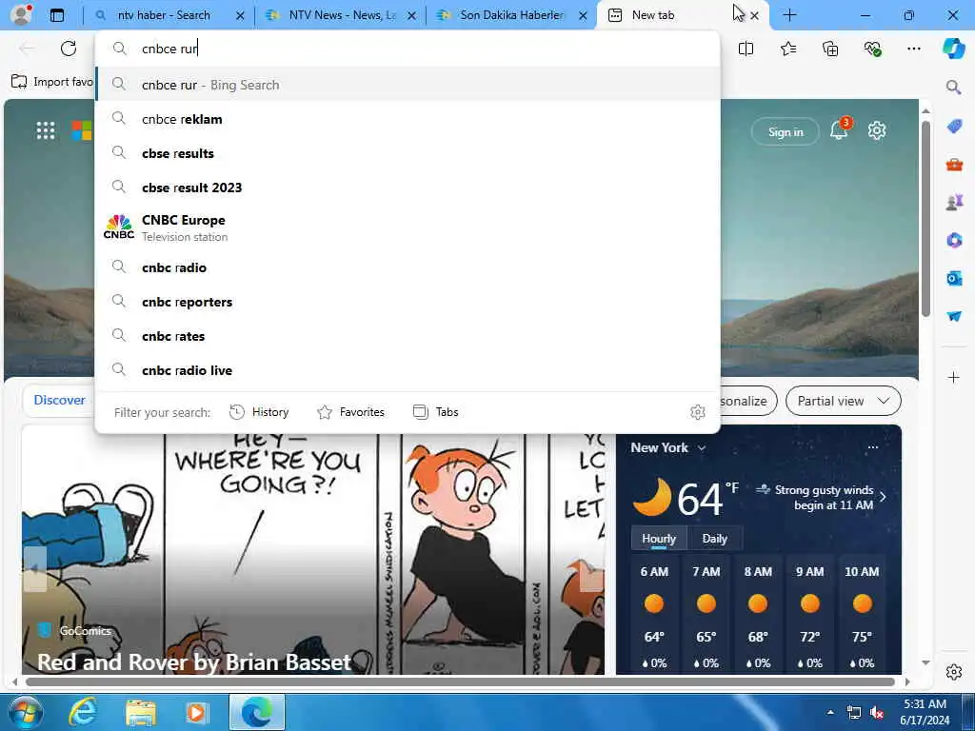Open address bar suggestion settings gear
This screenshot has height=731, width=975.
click(x=698, y=412)
